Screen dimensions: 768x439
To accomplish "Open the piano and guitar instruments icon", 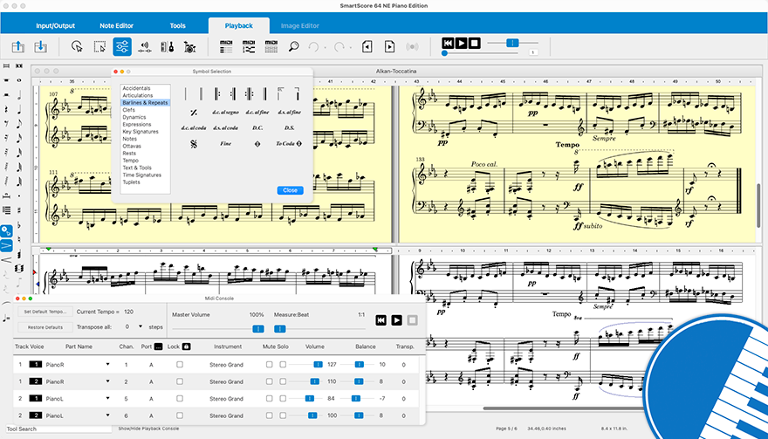I will pos(168,47).
